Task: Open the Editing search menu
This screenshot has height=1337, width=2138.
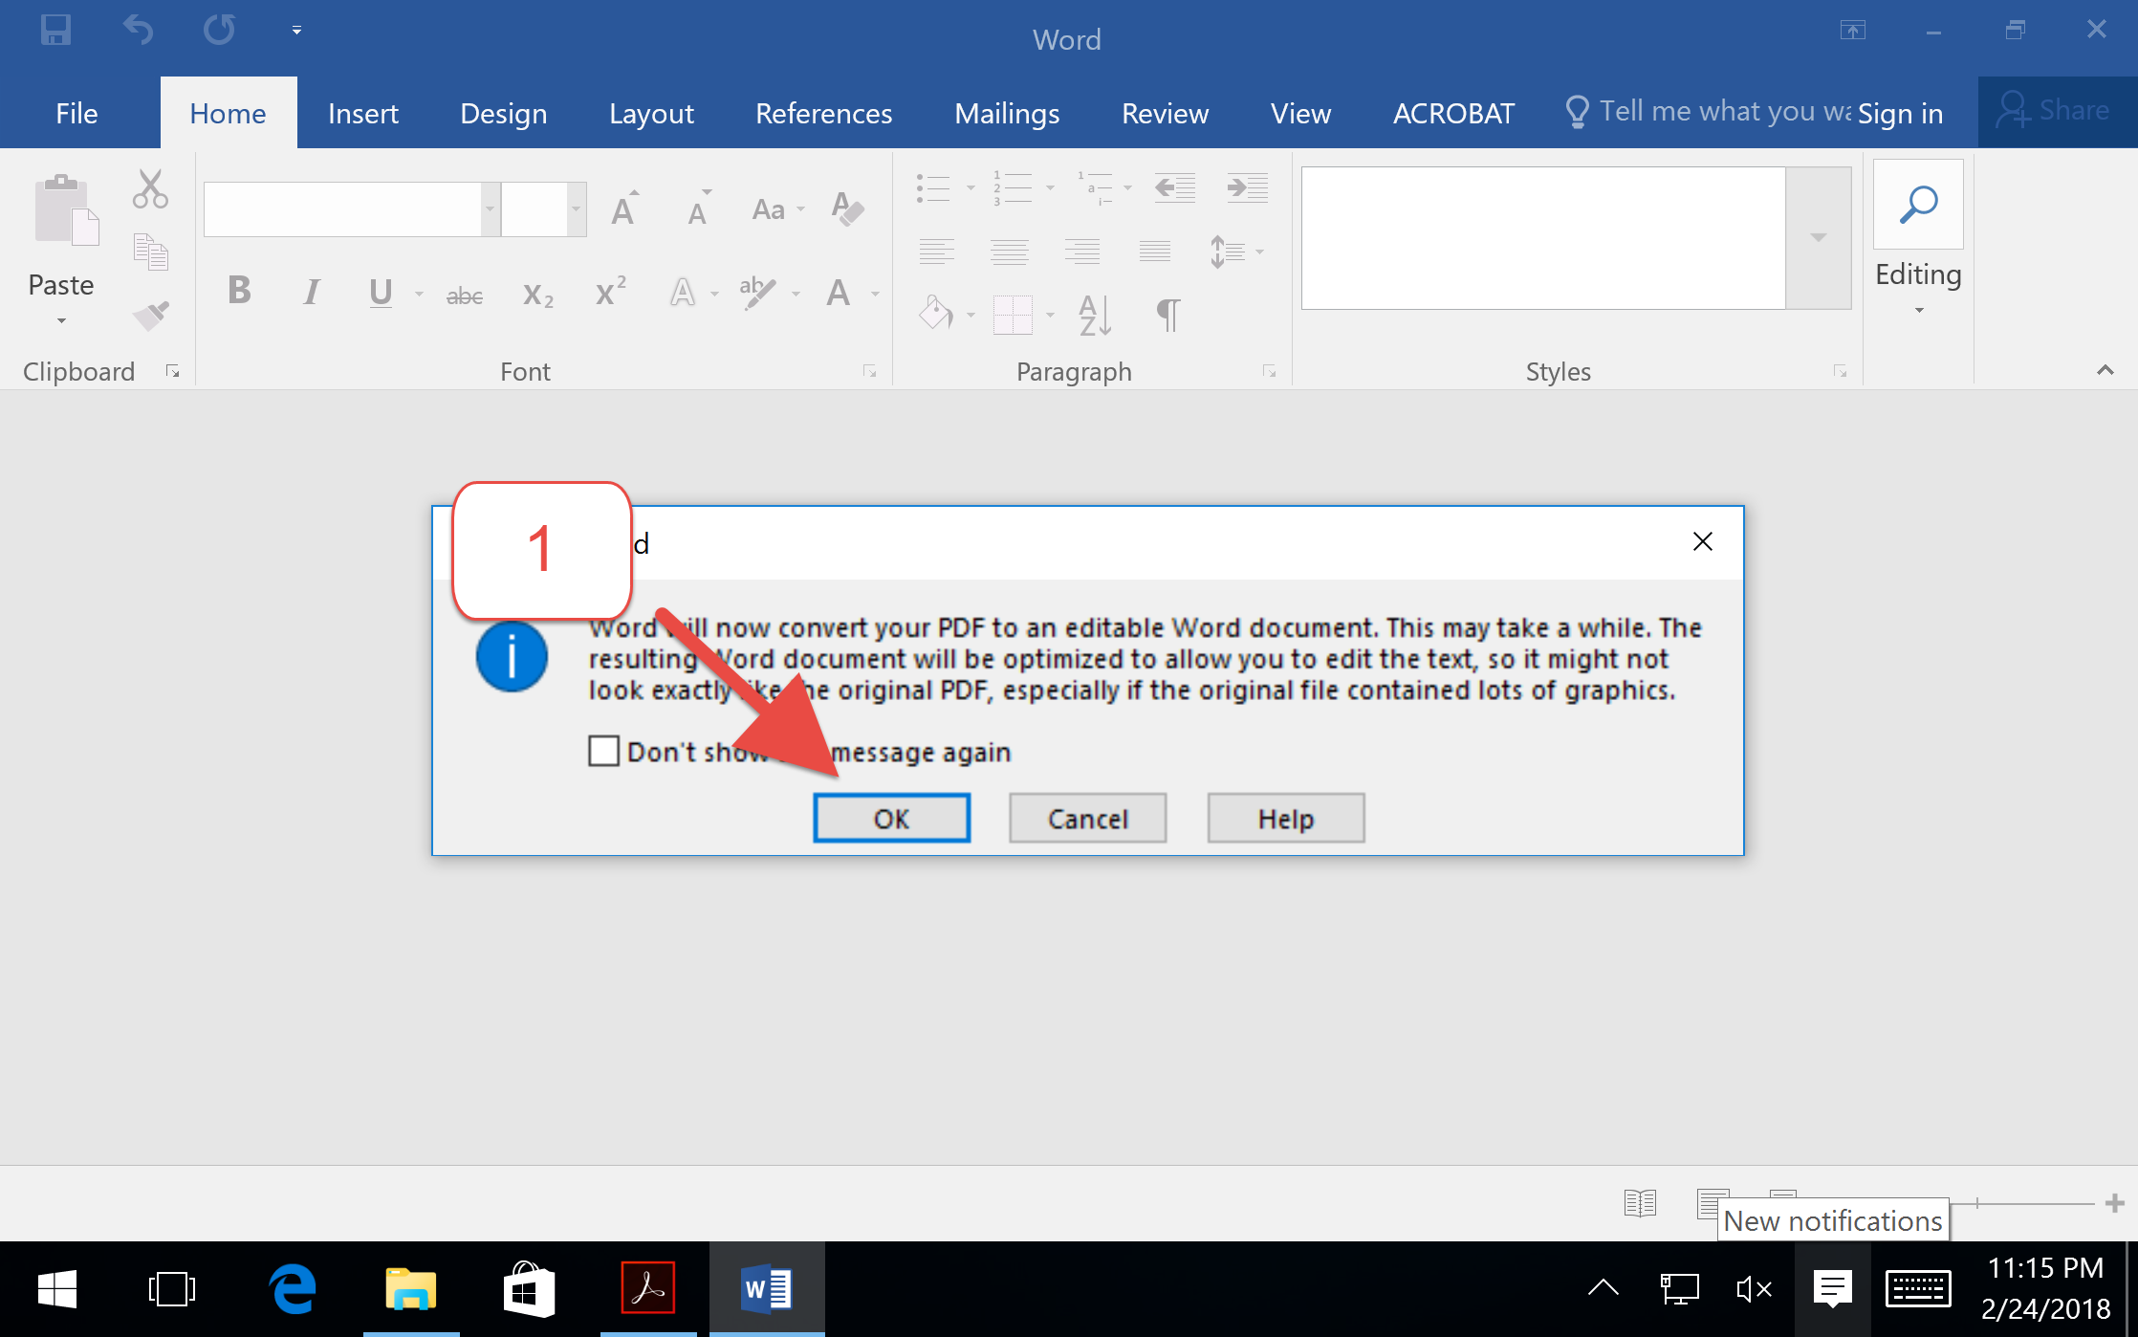Action: coord(1918,238)
